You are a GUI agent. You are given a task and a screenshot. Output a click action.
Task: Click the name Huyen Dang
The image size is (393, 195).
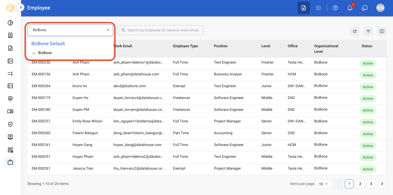82,145
